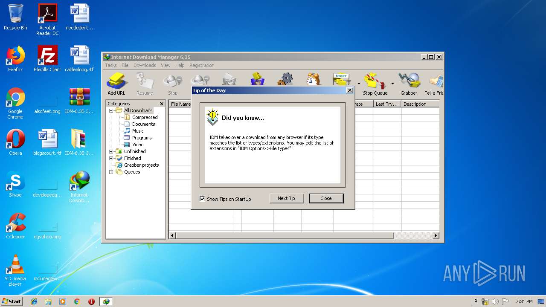Screen dimensions: 546x307
Task: Select the Programs category
Action: coord(142,138)
